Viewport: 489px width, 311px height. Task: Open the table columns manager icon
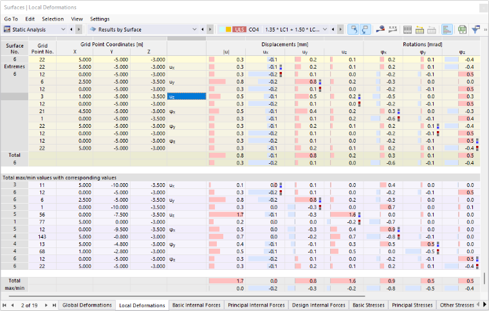(407, 30)
